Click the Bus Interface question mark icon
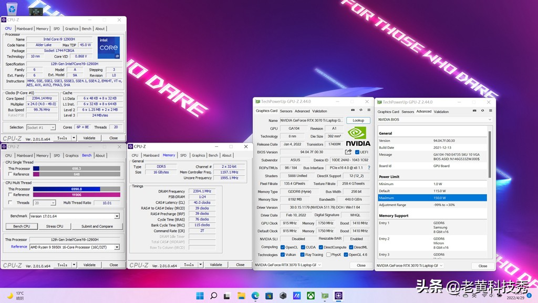 tap(368, 168)
